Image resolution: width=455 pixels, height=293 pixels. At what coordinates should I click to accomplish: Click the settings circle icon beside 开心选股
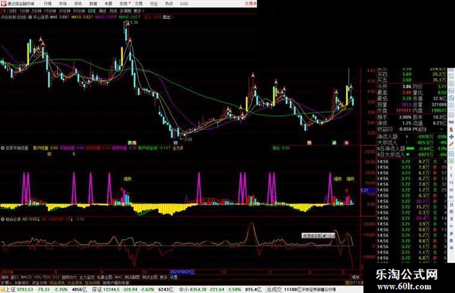pos(30,17)
